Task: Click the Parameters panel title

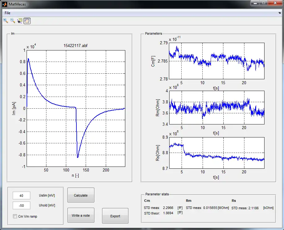Action: pos(153,33)
